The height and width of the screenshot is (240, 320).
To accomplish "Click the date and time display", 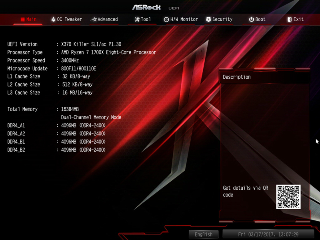I will pos(268,234).
